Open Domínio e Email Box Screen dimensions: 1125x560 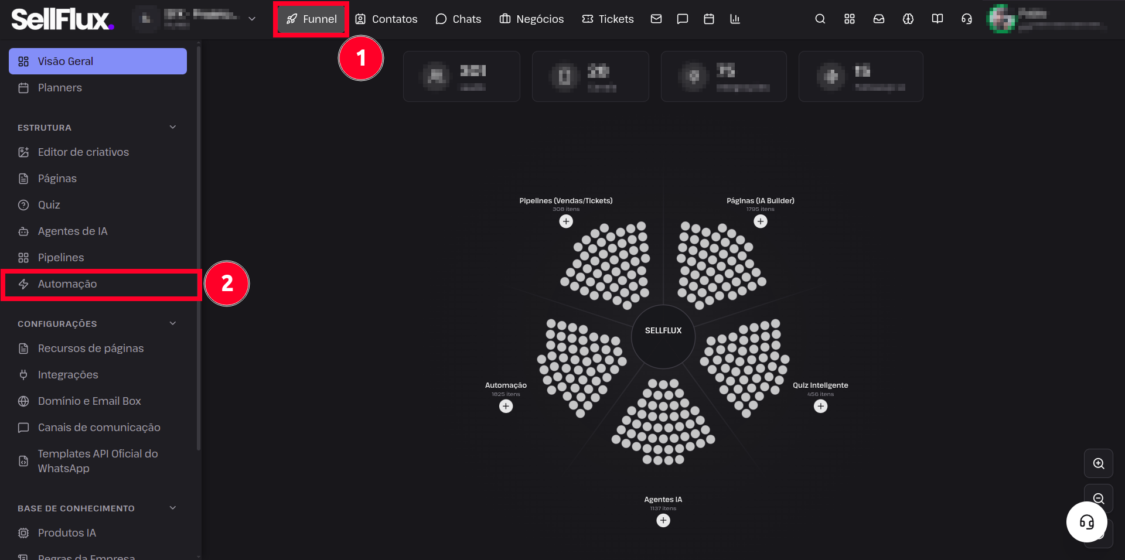tap(98, 401)
